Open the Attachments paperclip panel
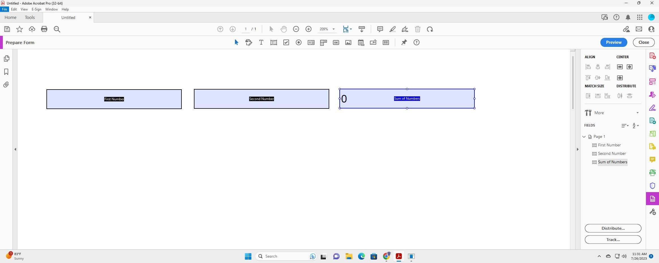659x263 pixels. (x=6, y=85)
